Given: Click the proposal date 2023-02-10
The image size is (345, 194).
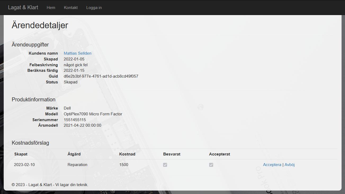Looking at the screenshot, I should 24,165.
